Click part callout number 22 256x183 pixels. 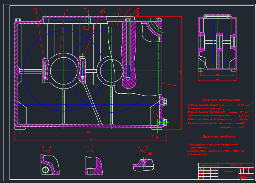(103, 9)
